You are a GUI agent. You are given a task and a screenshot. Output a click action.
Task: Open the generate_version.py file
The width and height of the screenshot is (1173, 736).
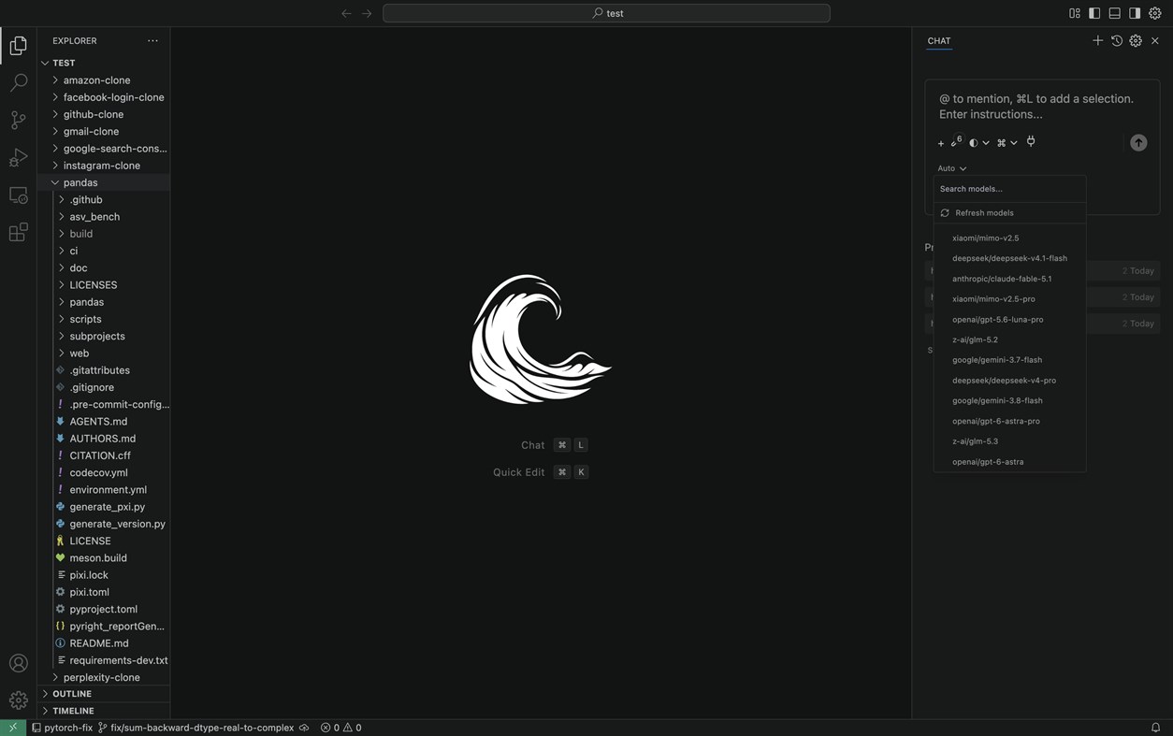[x=103, y=524]
